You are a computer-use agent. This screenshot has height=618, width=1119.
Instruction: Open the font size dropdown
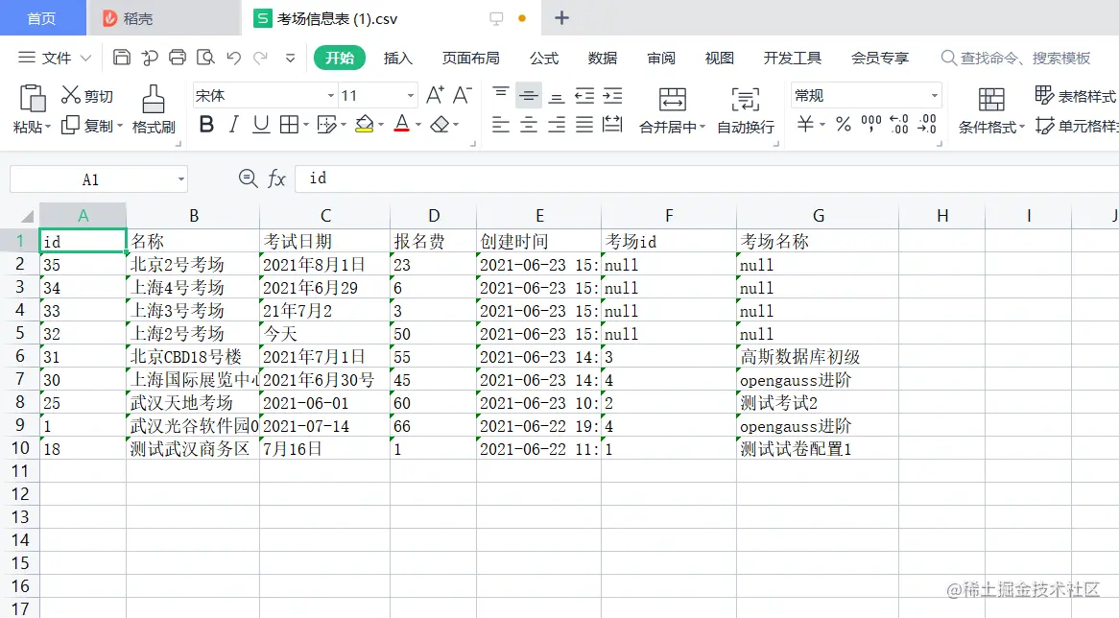411,96
